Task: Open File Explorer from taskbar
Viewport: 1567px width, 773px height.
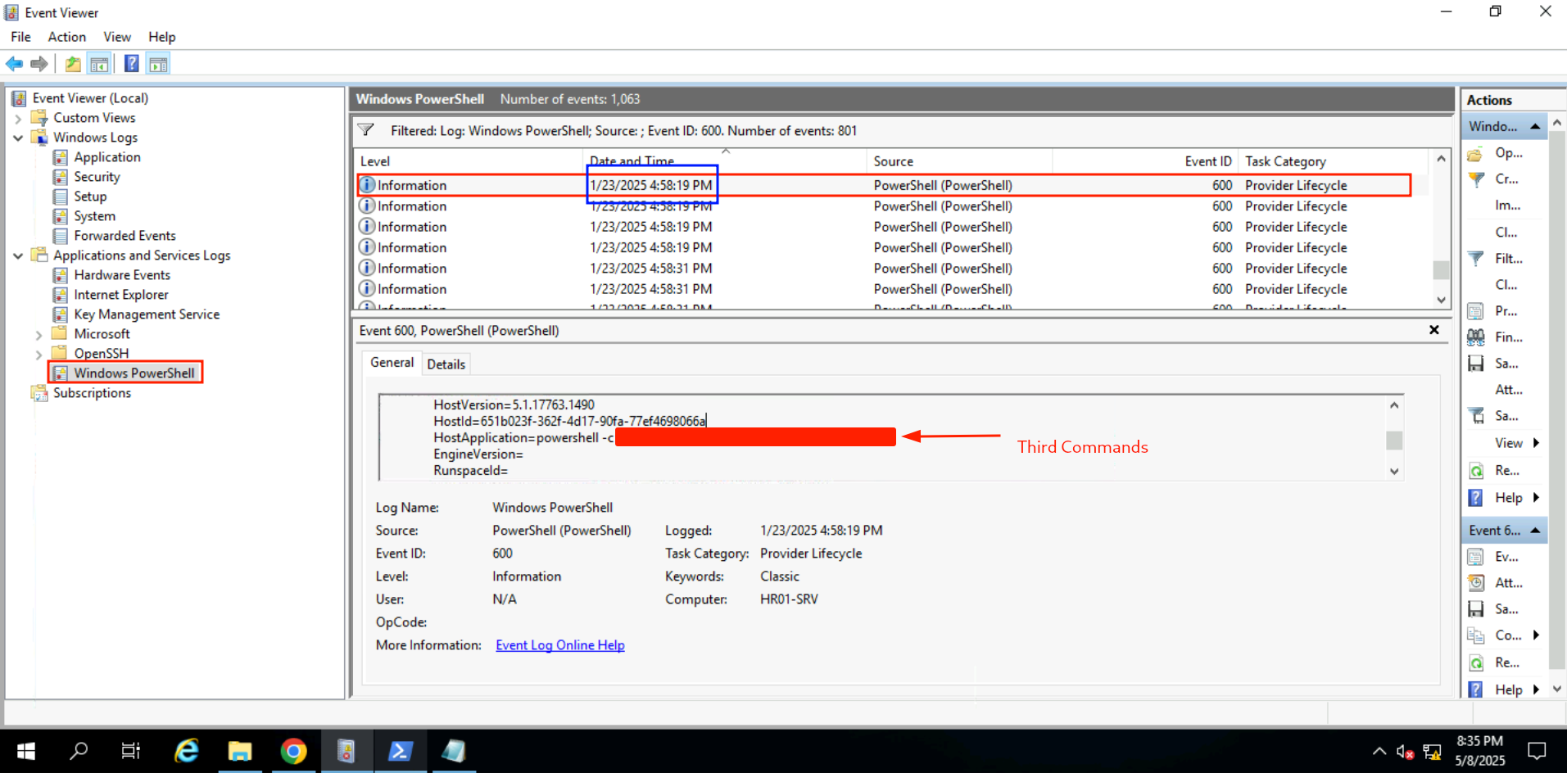Action: (240, 751)
